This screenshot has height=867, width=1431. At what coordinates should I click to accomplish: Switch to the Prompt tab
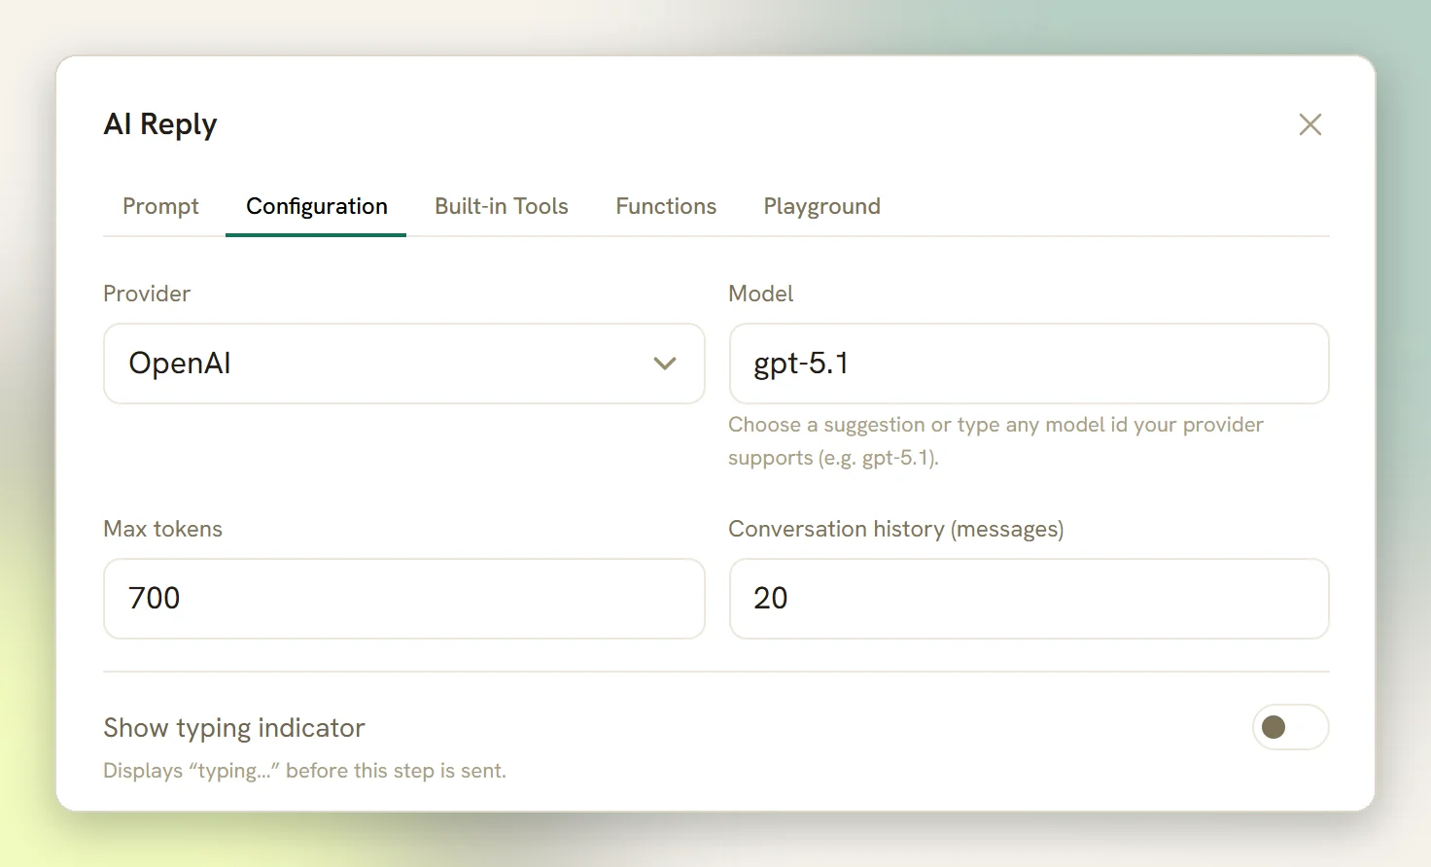click(160, 206)
